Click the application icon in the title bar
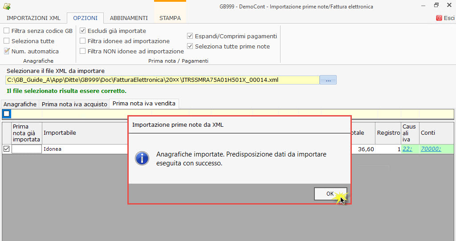Image resolution: width=456 pixels, height=241 pixels. (x=7, y=6)
